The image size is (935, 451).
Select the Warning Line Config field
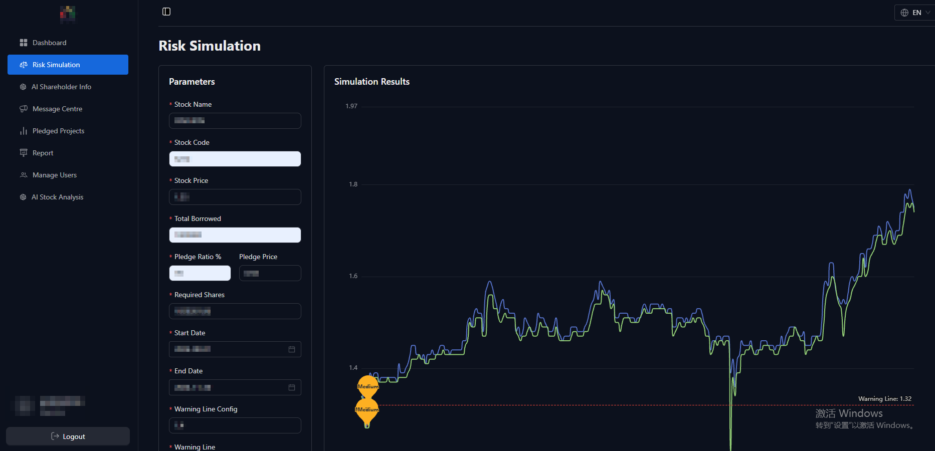[235, 425]
